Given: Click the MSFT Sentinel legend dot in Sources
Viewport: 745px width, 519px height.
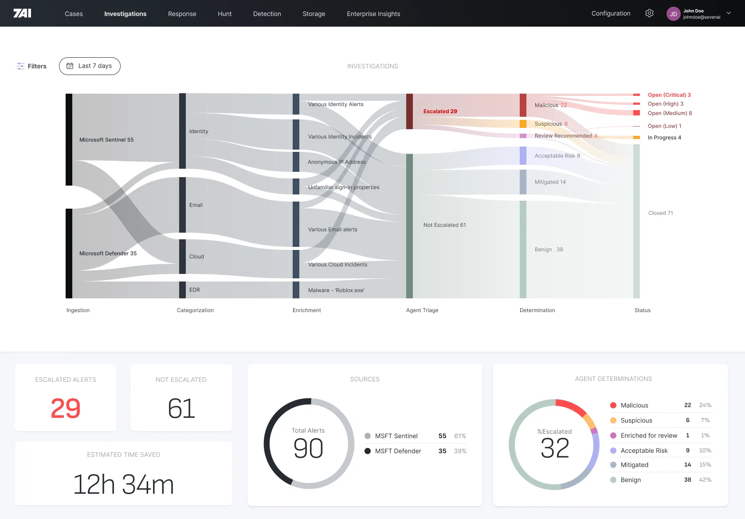Looking at the screenshot, I should coord(367,436).
